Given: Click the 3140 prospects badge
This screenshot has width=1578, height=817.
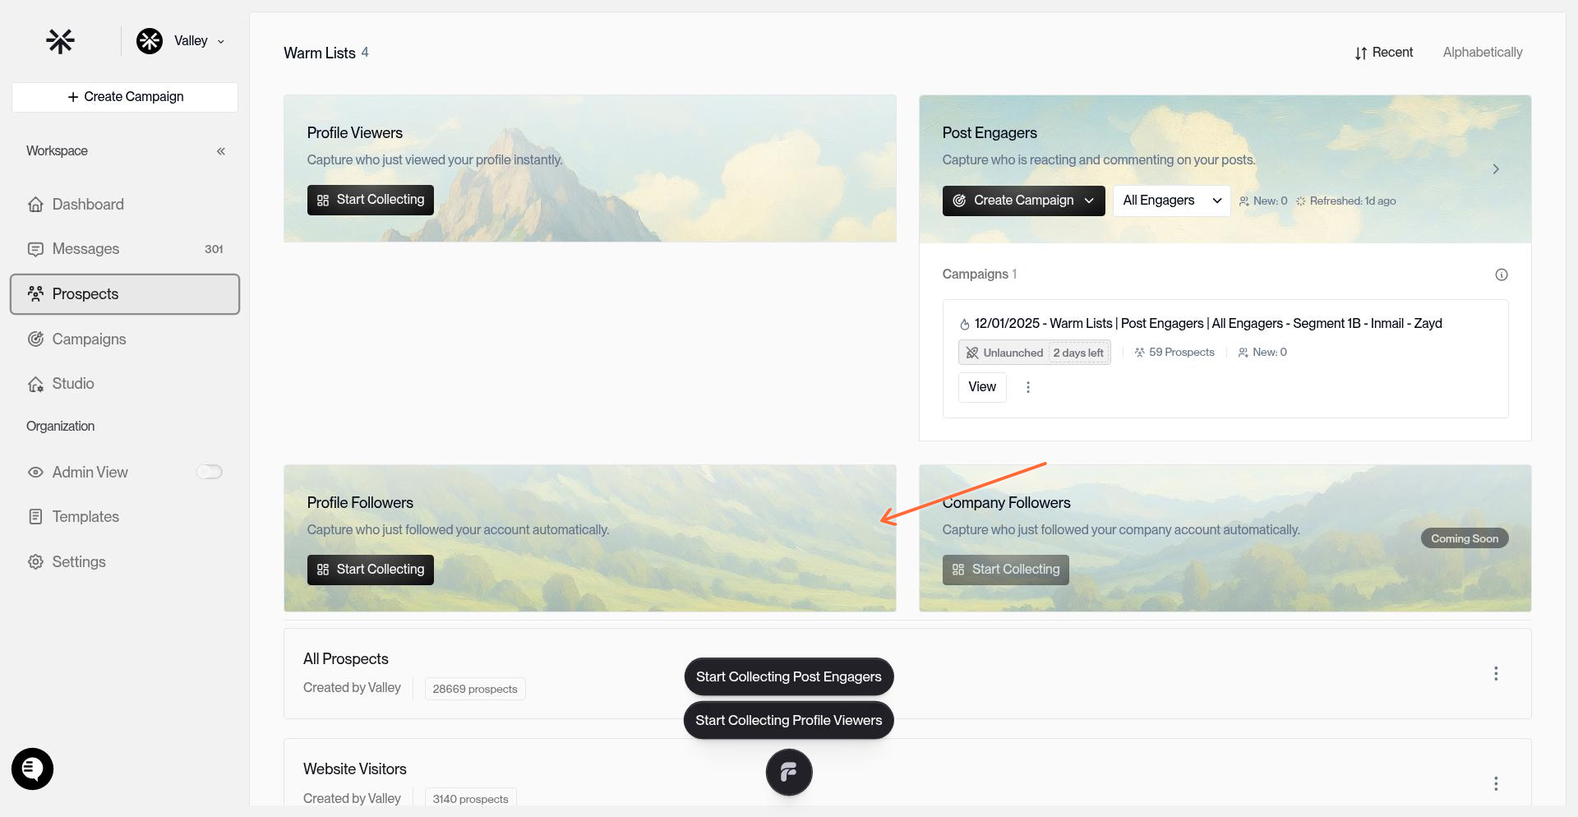Looking at the screenshot, I should 470,799.
